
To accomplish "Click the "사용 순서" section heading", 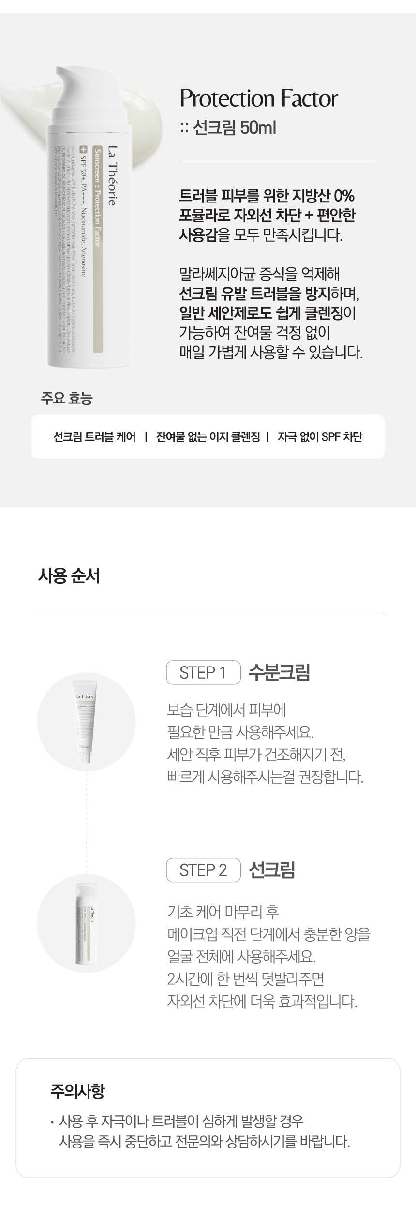I will pyautogui.click(x=69, y=576).
